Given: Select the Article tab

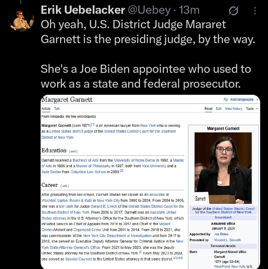Looking at the screenshot, I should point(46,108).
